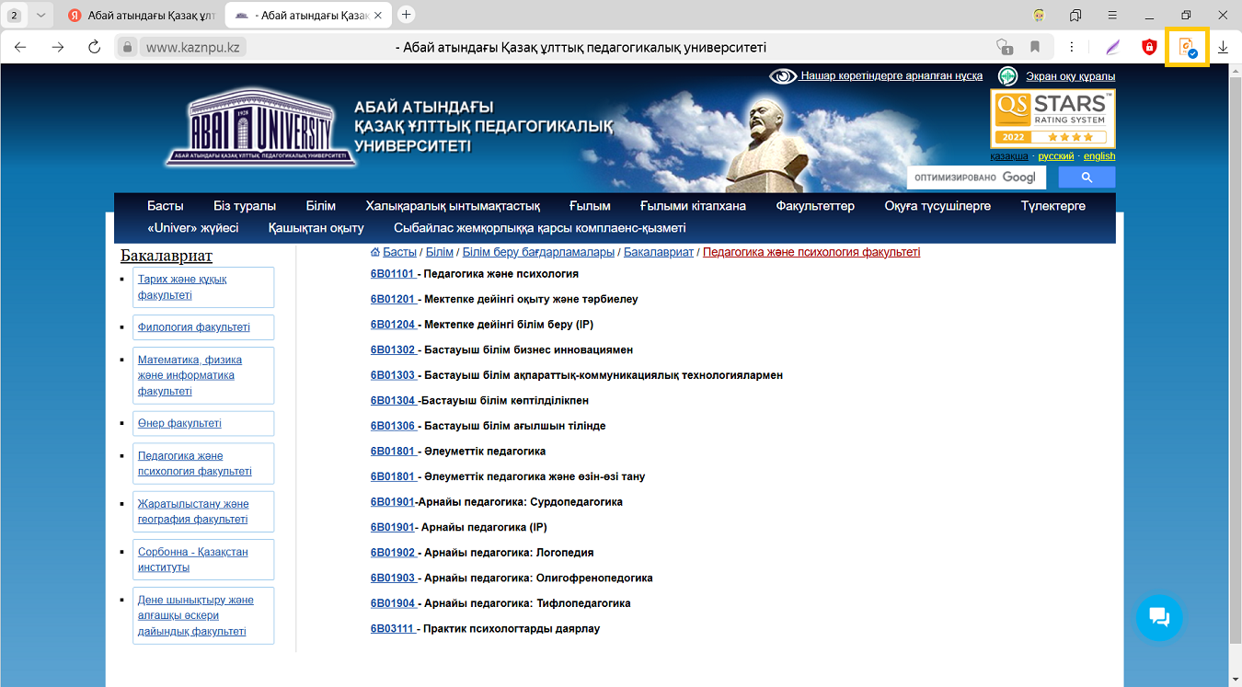
Task: Click the Google custom search input field
Action: (x=975, y=177)
